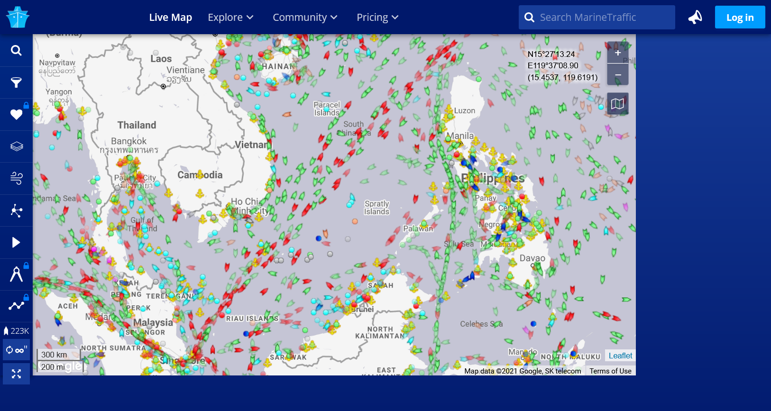Click the HAINAN map label
Screen dimensions: 771x411
279,67
